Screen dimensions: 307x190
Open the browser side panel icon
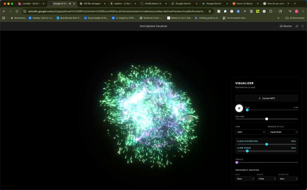(280, 11)
